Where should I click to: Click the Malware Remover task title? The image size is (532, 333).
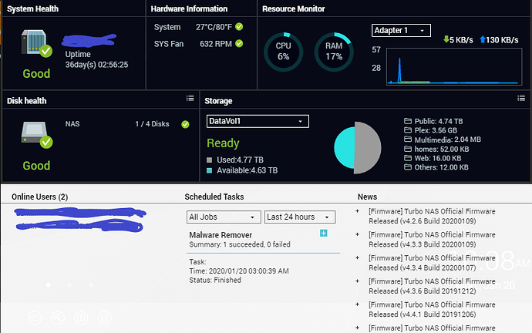coord(221,235)
